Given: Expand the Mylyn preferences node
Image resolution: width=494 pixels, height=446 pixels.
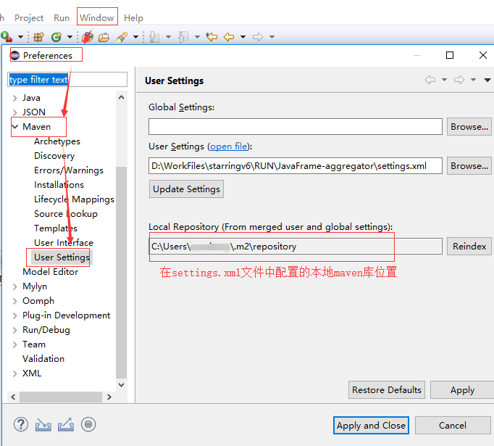Looking at the screenshot, I should pos(14,286).
